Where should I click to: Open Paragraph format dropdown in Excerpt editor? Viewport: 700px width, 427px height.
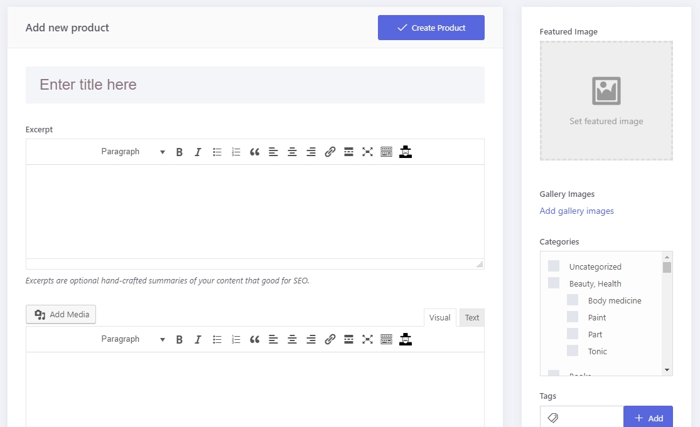click(x=132, y=152)
